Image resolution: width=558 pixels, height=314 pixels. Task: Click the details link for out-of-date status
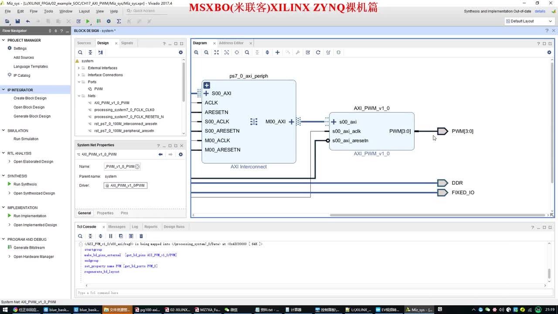click(x=540, y=11)
